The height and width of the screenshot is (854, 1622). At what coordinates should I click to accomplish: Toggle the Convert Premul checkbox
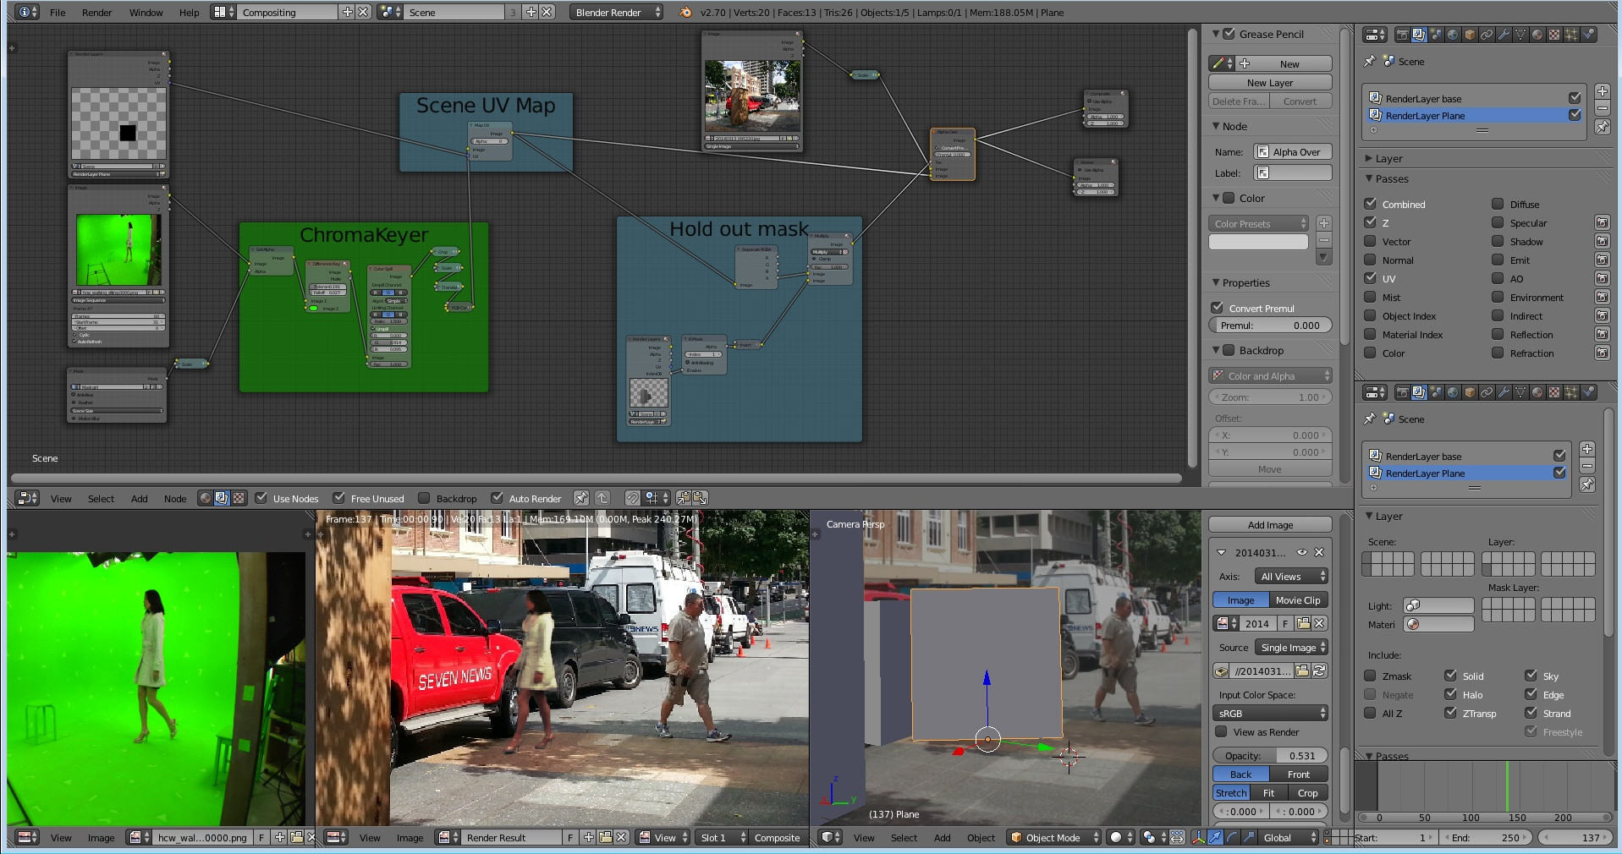tap(1218, 308)
